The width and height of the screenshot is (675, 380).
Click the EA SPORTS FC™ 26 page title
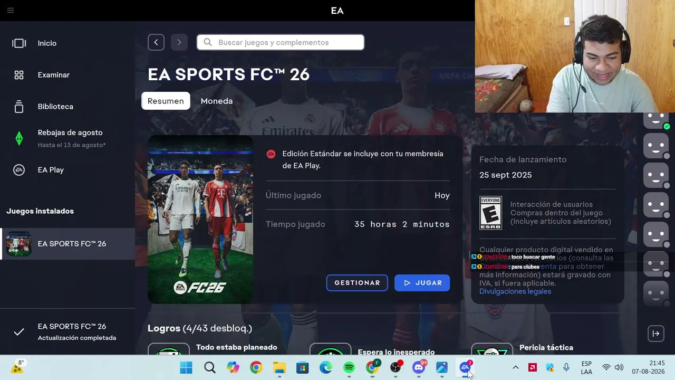click(228, 74)
